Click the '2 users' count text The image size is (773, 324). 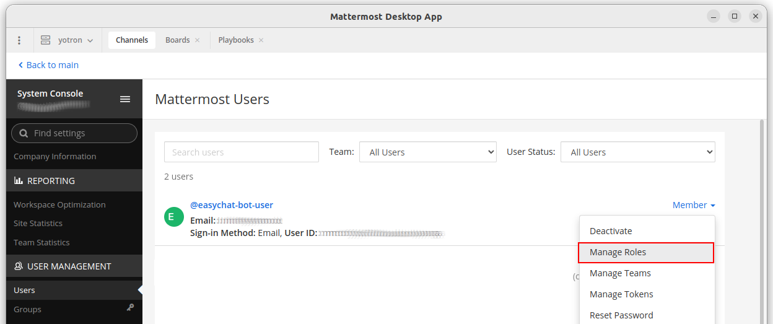click(x=178, y=177)
